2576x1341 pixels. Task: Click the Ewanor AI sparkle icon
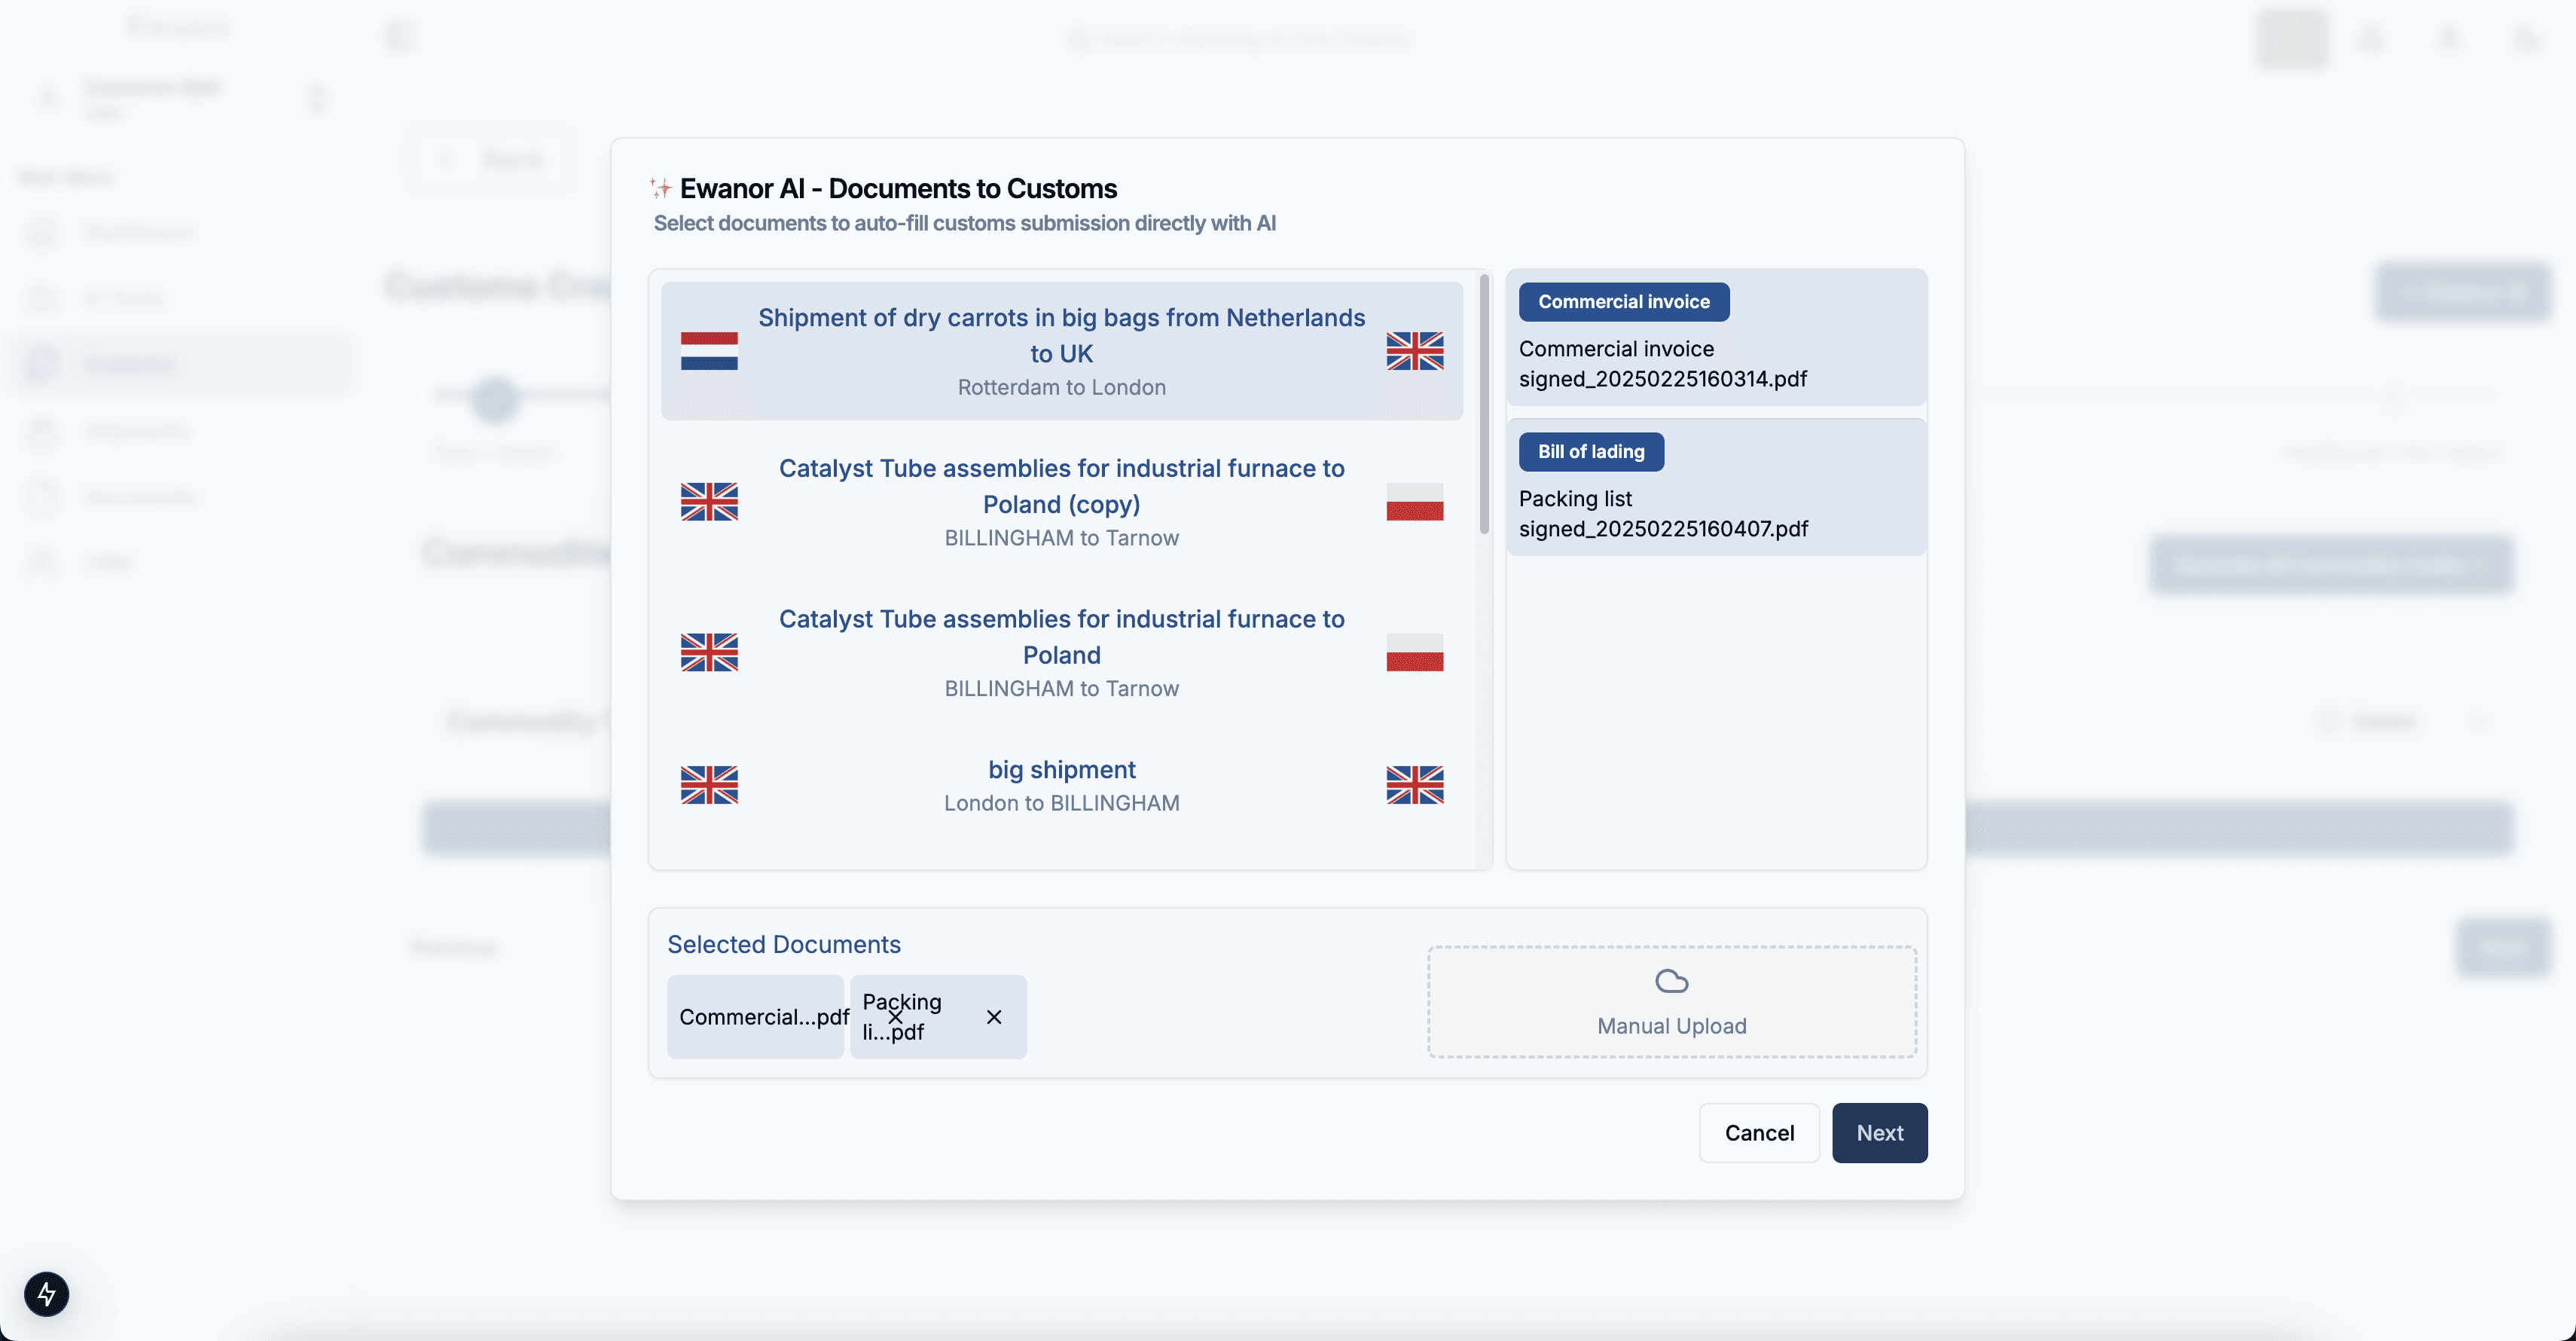[660, 188]
